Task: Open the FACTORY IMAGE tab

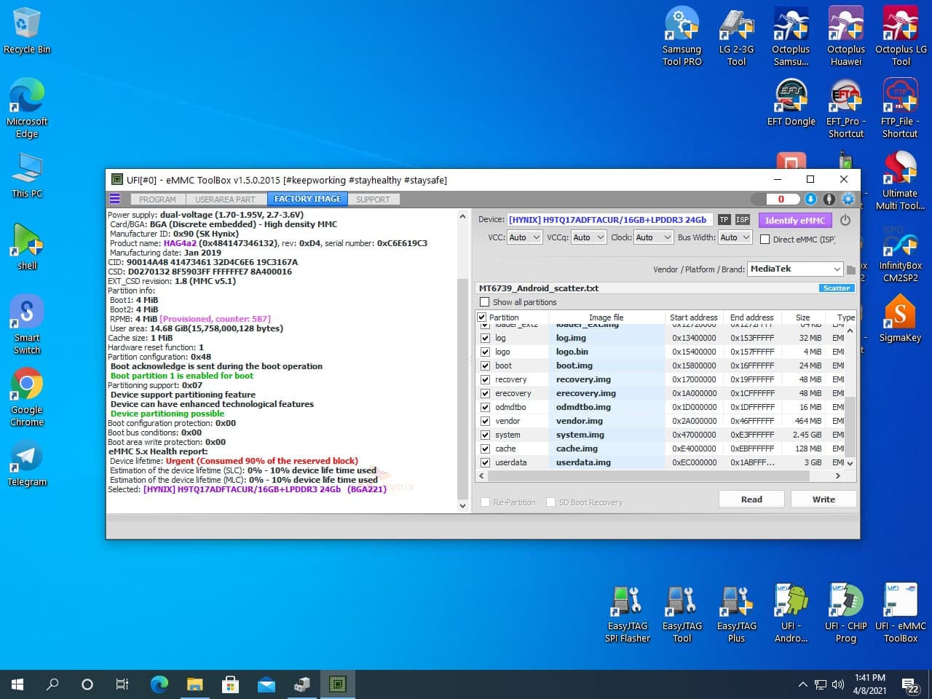Action: pos(307,199)
